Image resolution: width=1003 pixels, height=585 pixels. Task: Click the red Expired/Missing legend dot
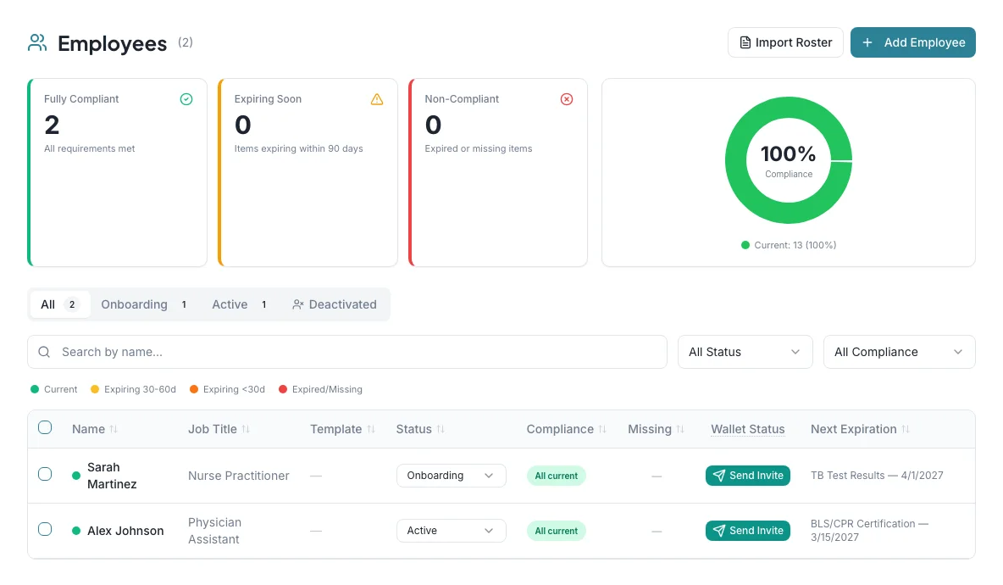point(283,389)
